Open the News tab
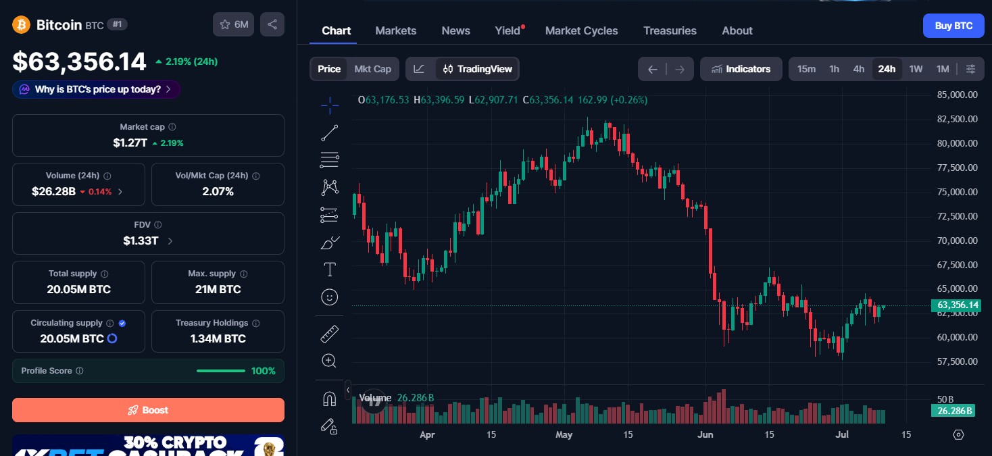Image resolution: width=992 pixels, height=456 pixels. tap(456, 30)
